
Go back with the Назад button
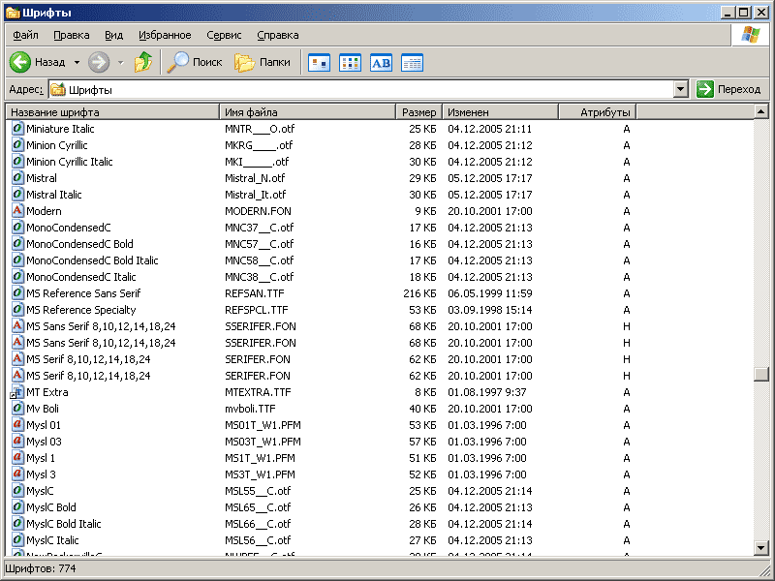point(38,62)
